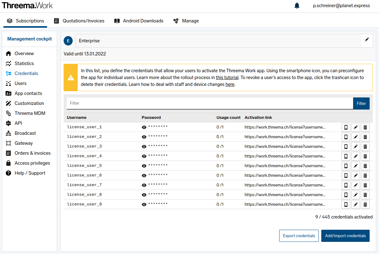Follow the "here" link about device changes
The height and width of the screenshot is (254, 379).
(x=230, y=84)
